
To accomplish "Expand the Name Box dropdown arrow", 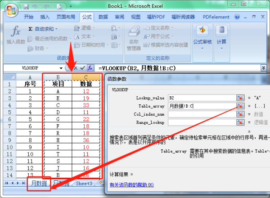I will 61,68.
